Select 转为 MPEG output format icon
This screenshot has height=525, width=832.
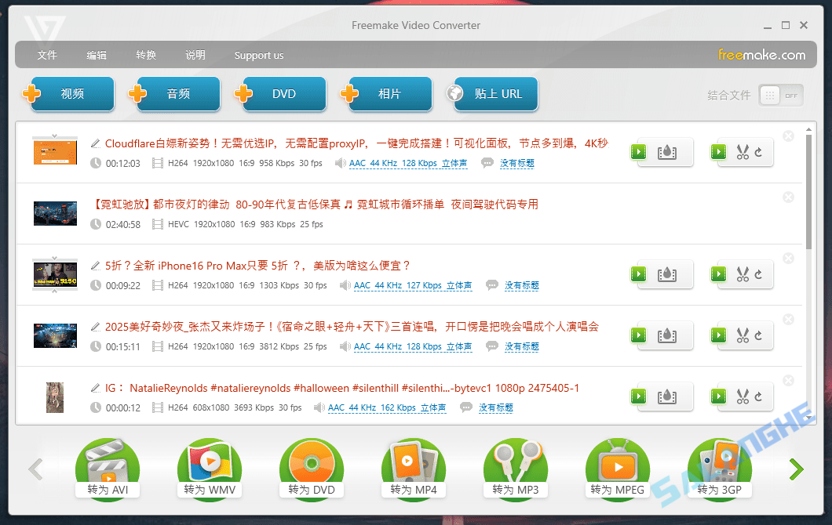coord(618,465)
